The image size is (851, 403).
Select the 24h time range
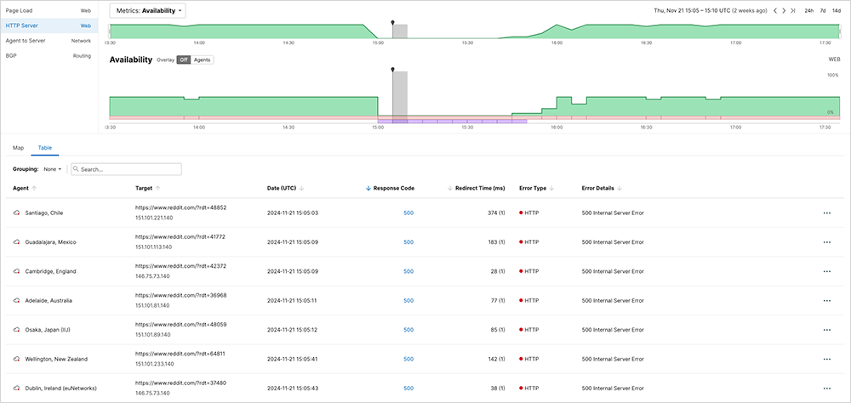tap(809, 11)
